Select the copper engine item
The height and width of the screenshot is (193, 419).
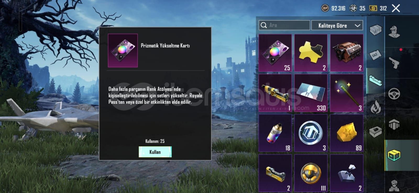(x=347, y=53)
